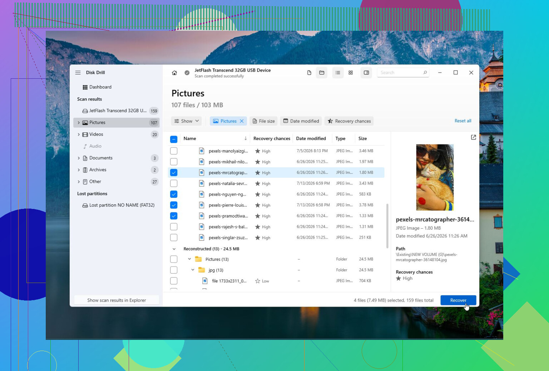
Task: Uncheck the pexels-pierre-louis file checkbox
Action: tap(174, 205)
